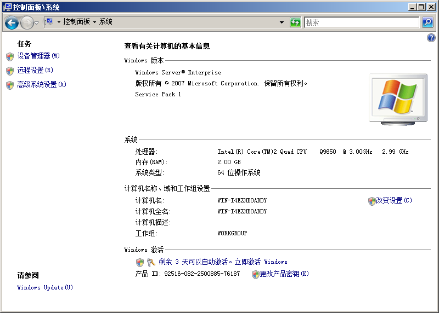Click Windows Server Enterprise edition text
The image size is (439, 313).
click(x=178, y=72)
